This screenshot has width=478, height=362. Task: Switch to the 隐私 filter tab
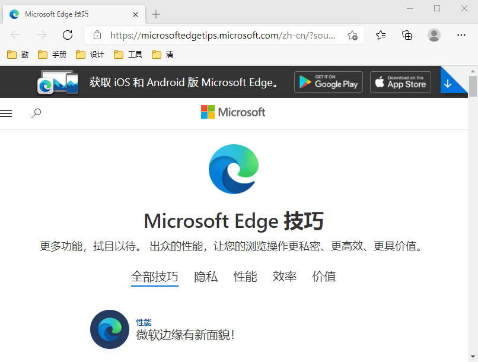(206, 277)
